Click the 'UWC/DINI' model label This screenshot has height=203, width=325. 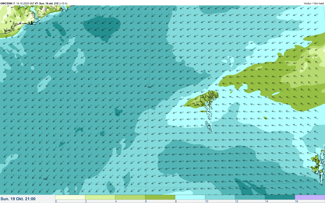[x=6, y=3]
